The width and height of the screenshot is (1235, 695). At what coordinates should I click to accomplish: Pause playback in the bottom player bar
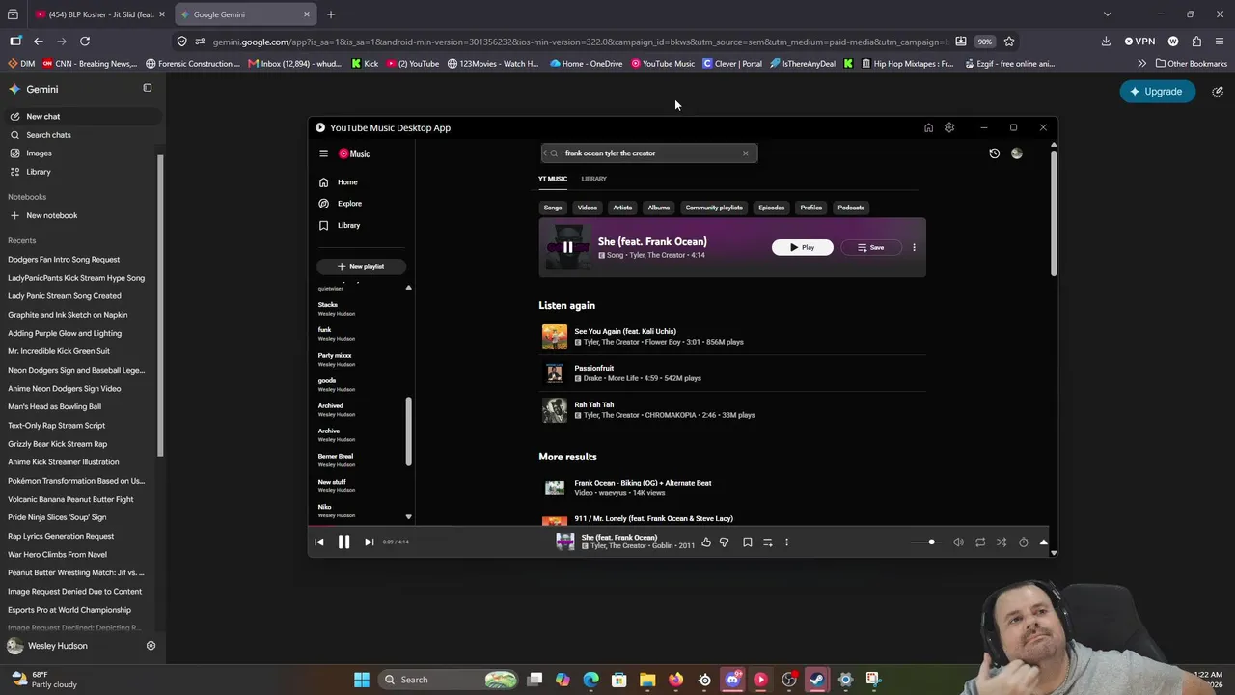343,542
